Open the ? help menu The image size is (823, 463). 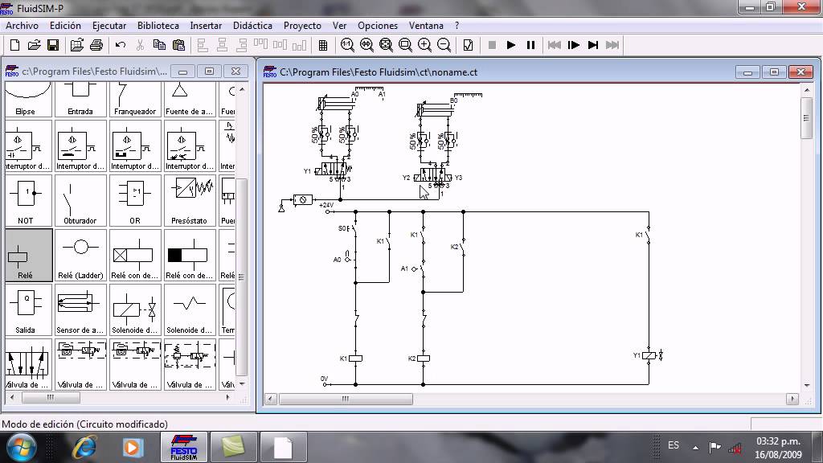coord(457,25)
